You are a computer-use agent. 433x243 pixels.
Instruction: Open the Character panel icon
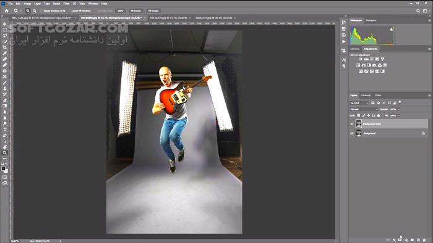click(343, 60)
